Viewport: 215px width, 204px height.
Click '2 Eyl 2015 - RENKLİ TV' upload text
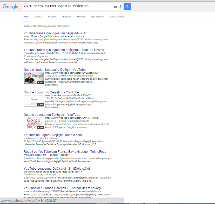click(x=67, y=121)
